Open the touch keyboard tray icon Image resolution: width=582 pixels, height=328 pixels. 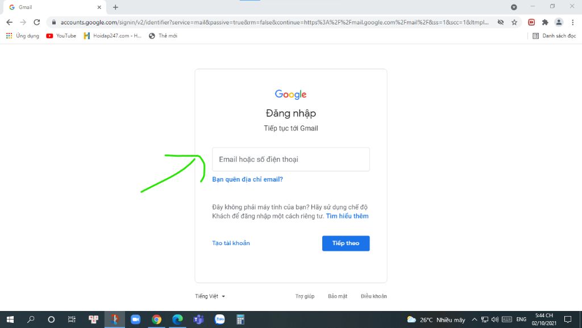click(506, 319)
